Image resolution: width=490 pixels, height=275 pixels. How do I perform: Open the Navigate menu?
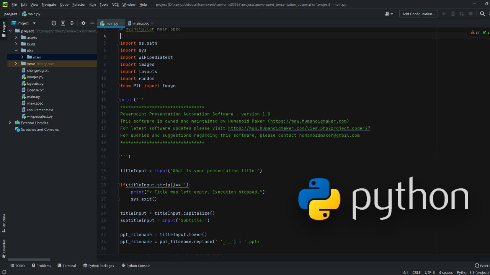49,5
